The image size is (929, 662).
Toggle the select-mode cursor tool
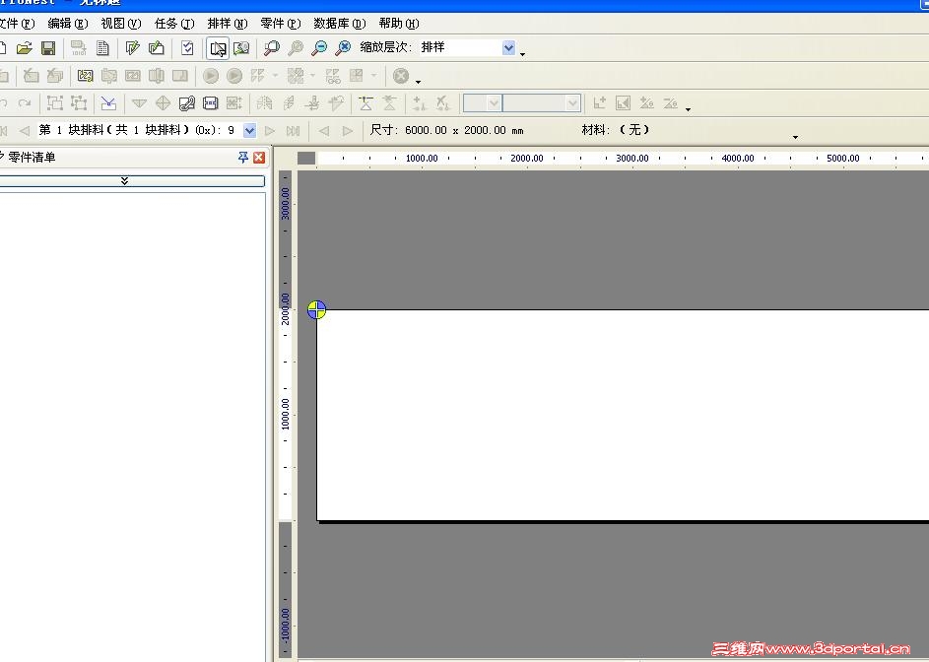pyautogui.click(x=218, y=48)
